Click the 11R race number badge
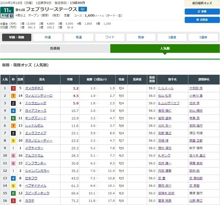 7,10
